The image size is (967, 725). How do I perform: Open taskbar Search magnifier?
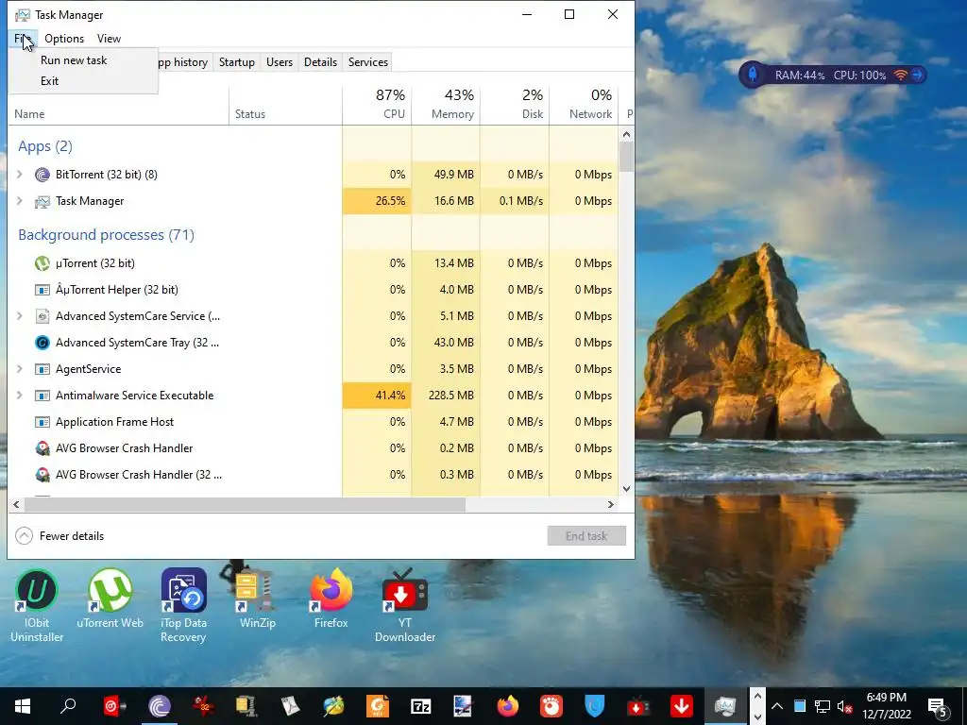pyautogui.click(x=68, y=706)
